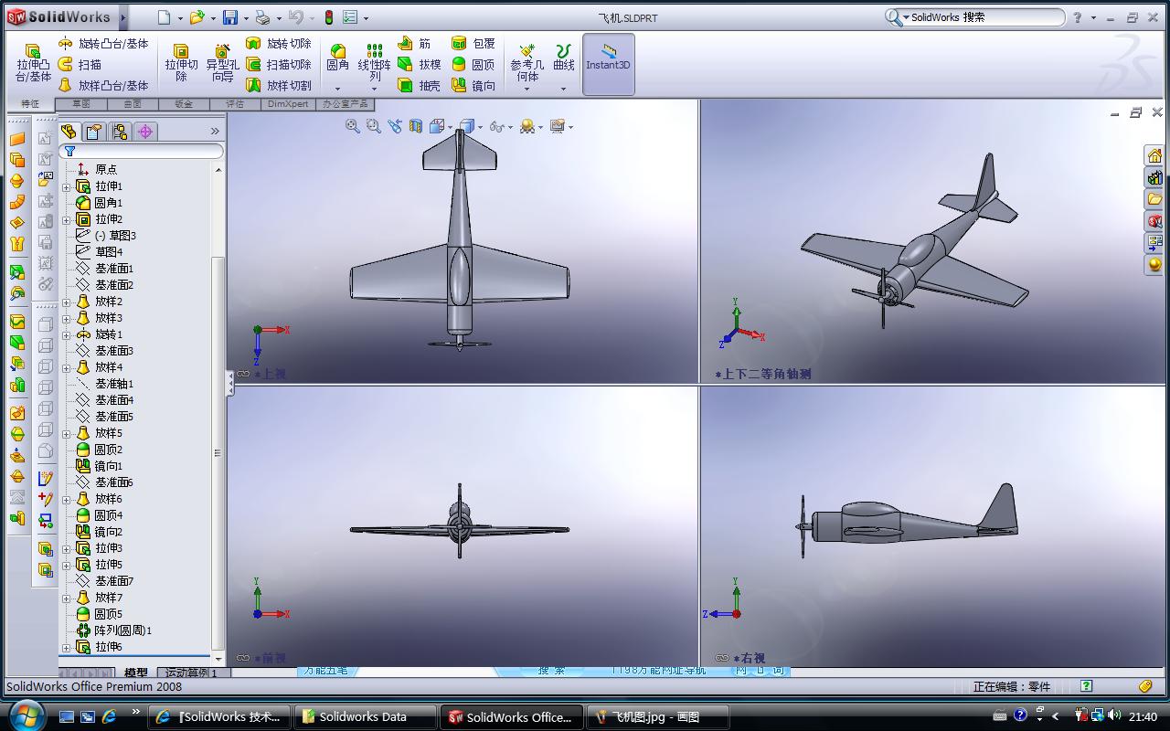Click the 抽壳 shell tool
The image size is (1170, 731).
pos(420,85)
